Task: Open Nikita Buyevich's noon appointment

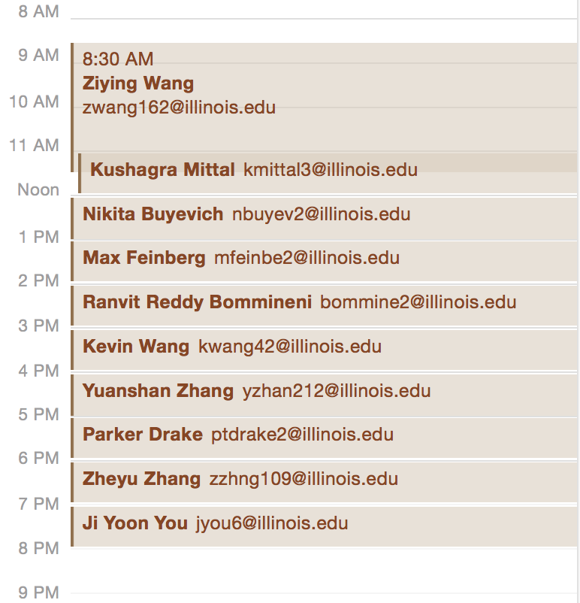Action: [153, 214]
